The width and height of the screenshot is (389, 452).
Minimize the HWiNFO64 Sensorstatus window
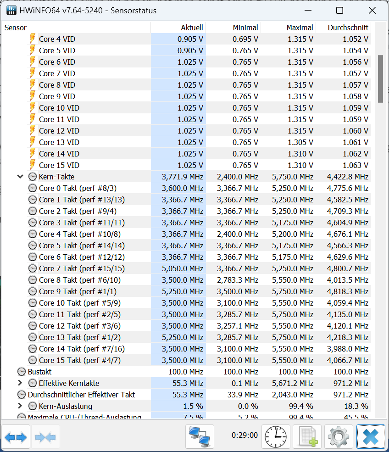(x=308, y=11)
